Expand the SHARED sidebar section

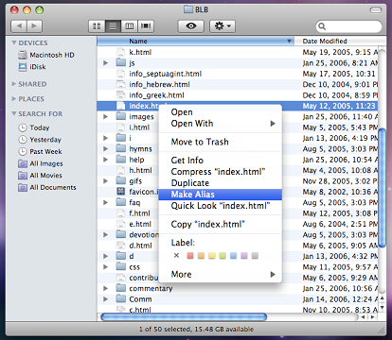click(x=14, y=84)
